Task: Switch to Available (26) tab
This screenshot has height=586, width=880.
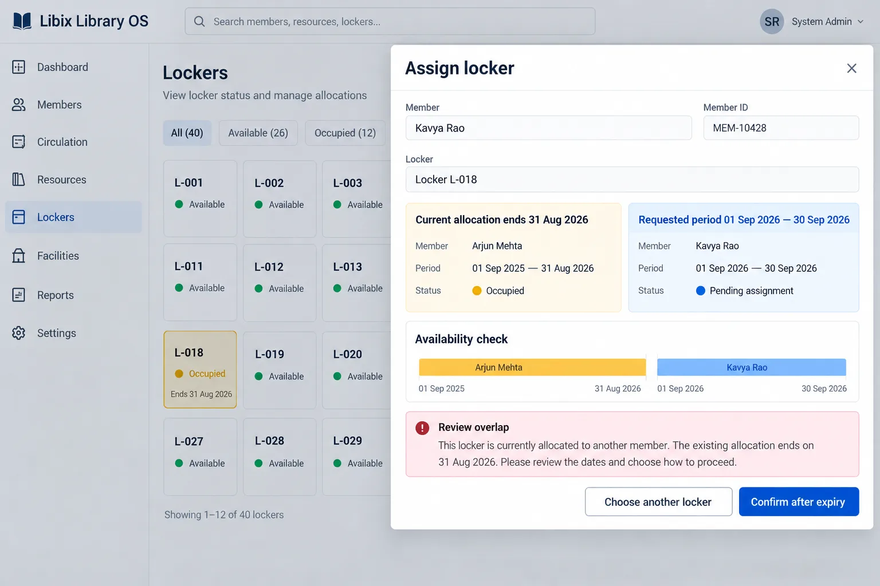Action: [258, 133]
